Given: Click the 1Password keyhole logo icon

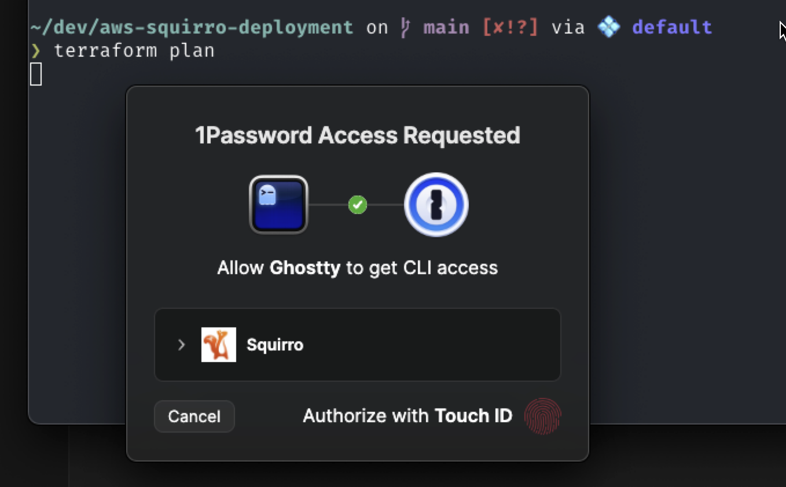Looking at the screenshot, I should click(x=436, y=205).
